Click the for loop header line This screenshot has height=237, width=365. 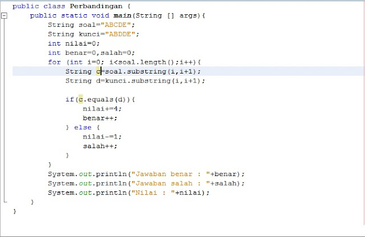[x=124, y=62]
